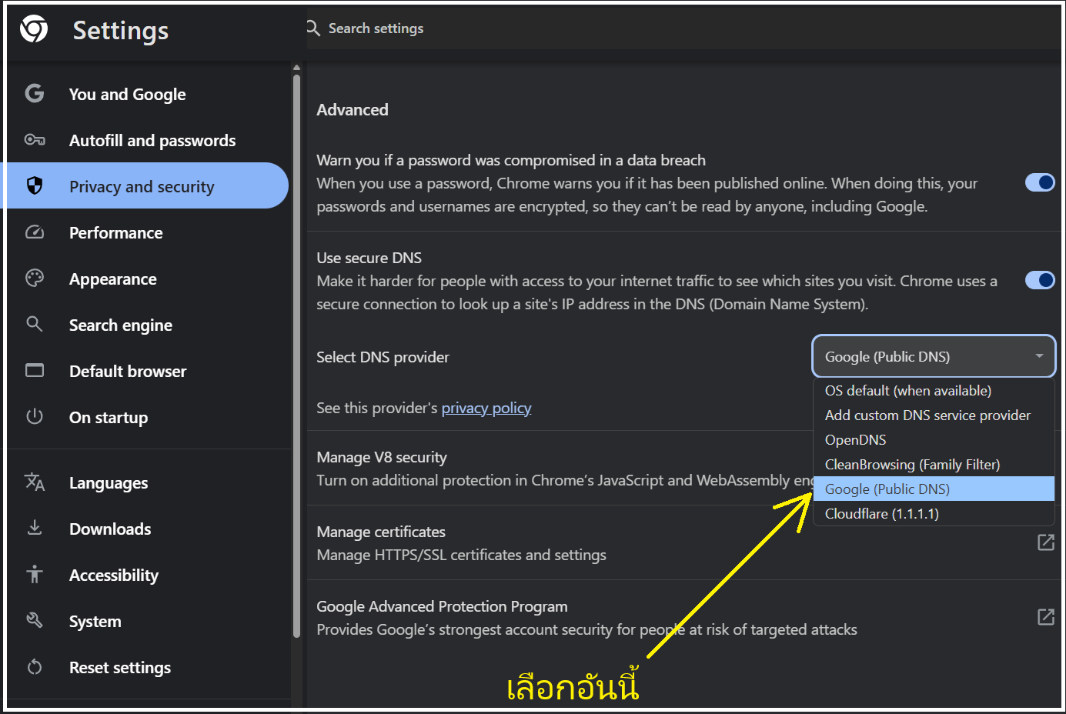This screenshot has height=714, width=1066.
Task: Click the speedometer Performance icon
Action: (x=35, y=232)
